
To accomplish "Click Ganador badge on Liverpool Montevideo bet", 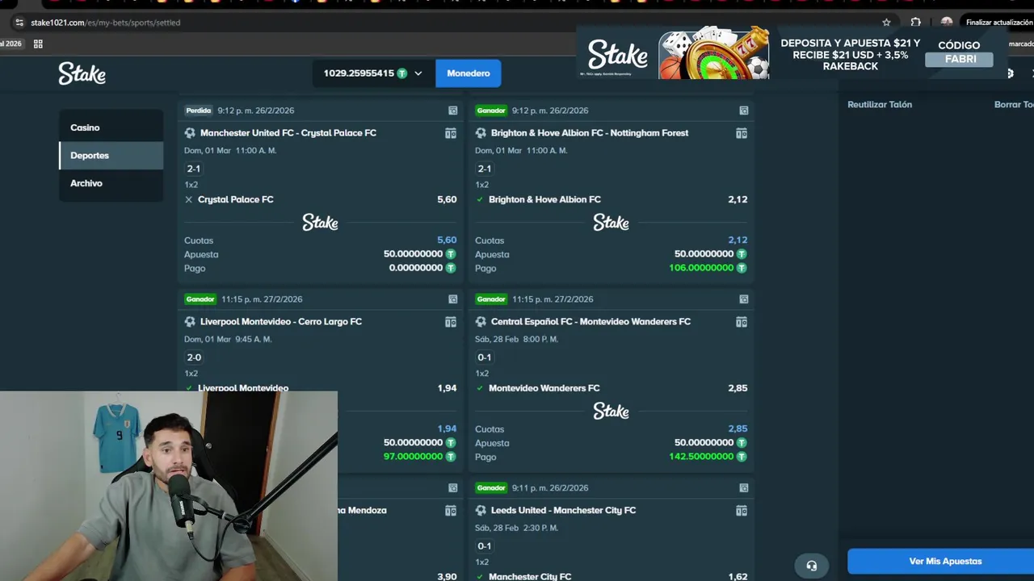I will click(x=200, y=299).
